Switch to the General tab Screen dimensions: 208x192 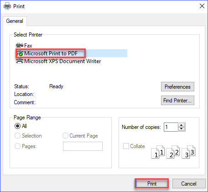click(15, 21)
